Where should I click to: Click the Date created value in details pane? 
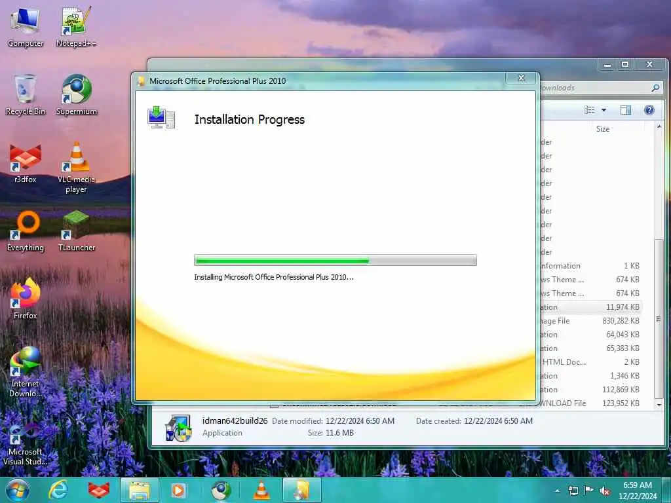pos(498,421)
